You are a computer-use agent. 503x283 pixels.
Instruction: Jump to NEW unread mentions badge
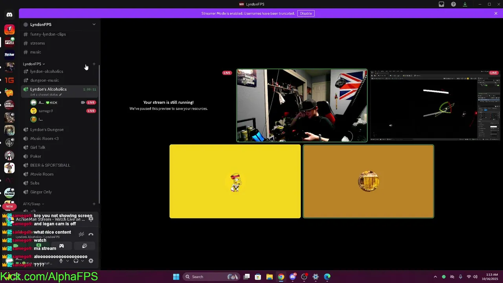click(x=9, y=206)
